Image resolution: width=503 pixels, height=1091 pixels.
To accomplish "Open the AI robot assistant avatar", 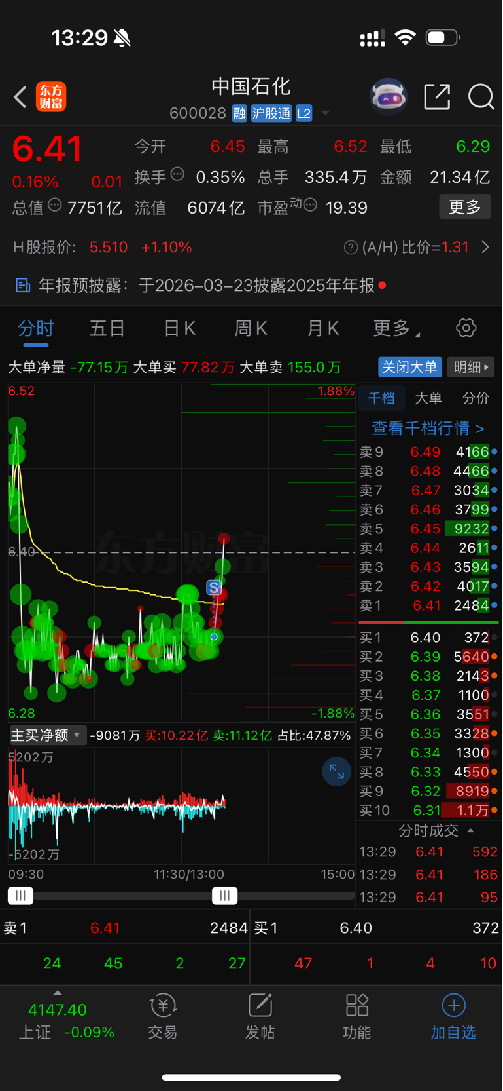I will (389, 97).
